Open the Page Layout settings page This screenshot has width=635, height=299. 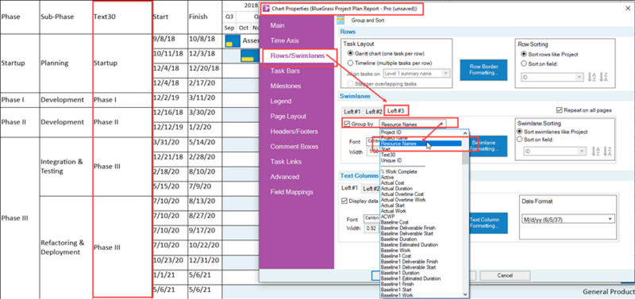coord(287,116)
